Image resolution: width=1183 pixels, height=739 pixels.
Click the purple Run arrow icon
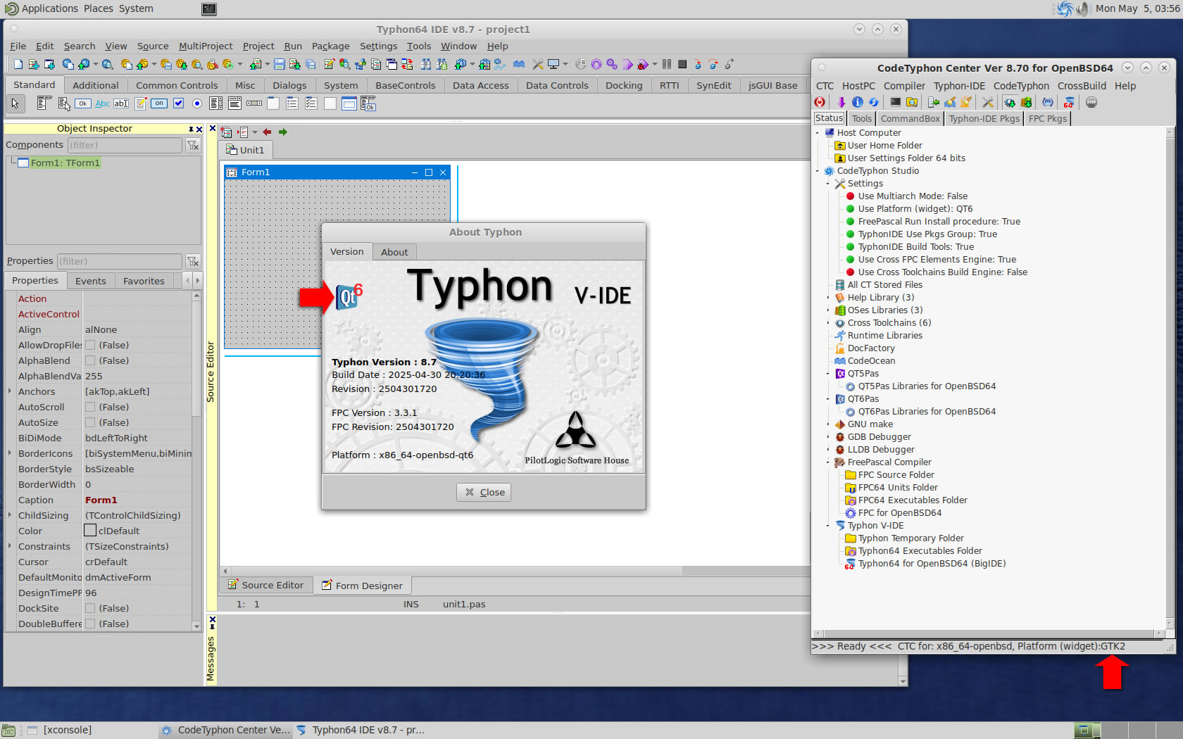click(x=628, y=64)
